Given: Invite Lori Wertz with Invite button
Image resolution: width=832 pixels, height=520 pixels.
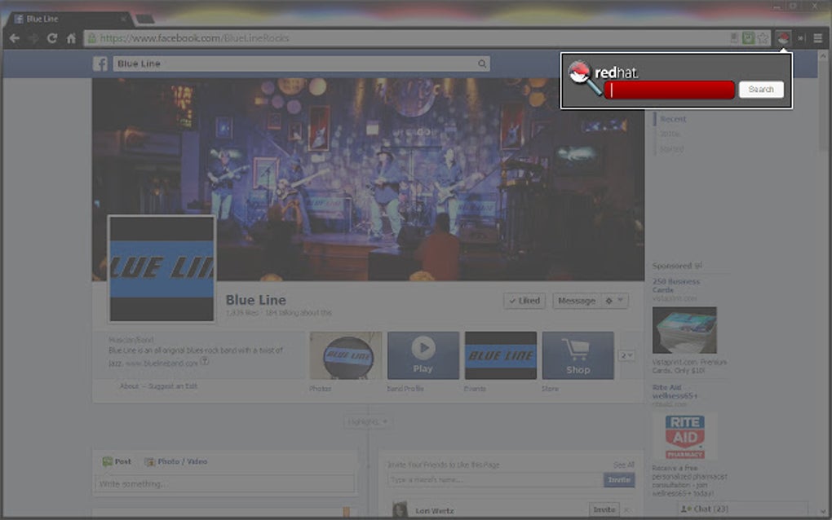Looking at the screenshot, I should tap(604, 509).
